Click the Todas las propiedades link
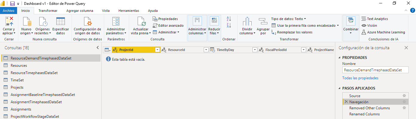Viewport: 416px width, 119px height. 360,78
